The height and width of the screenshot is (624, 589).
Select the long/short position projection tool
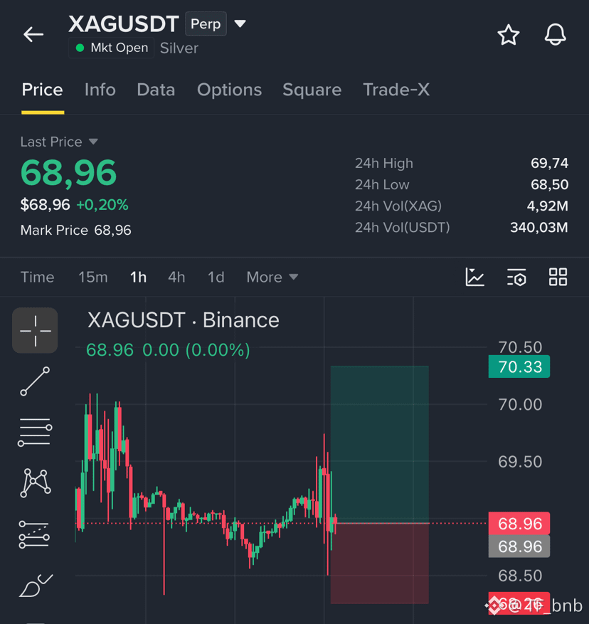34,534
